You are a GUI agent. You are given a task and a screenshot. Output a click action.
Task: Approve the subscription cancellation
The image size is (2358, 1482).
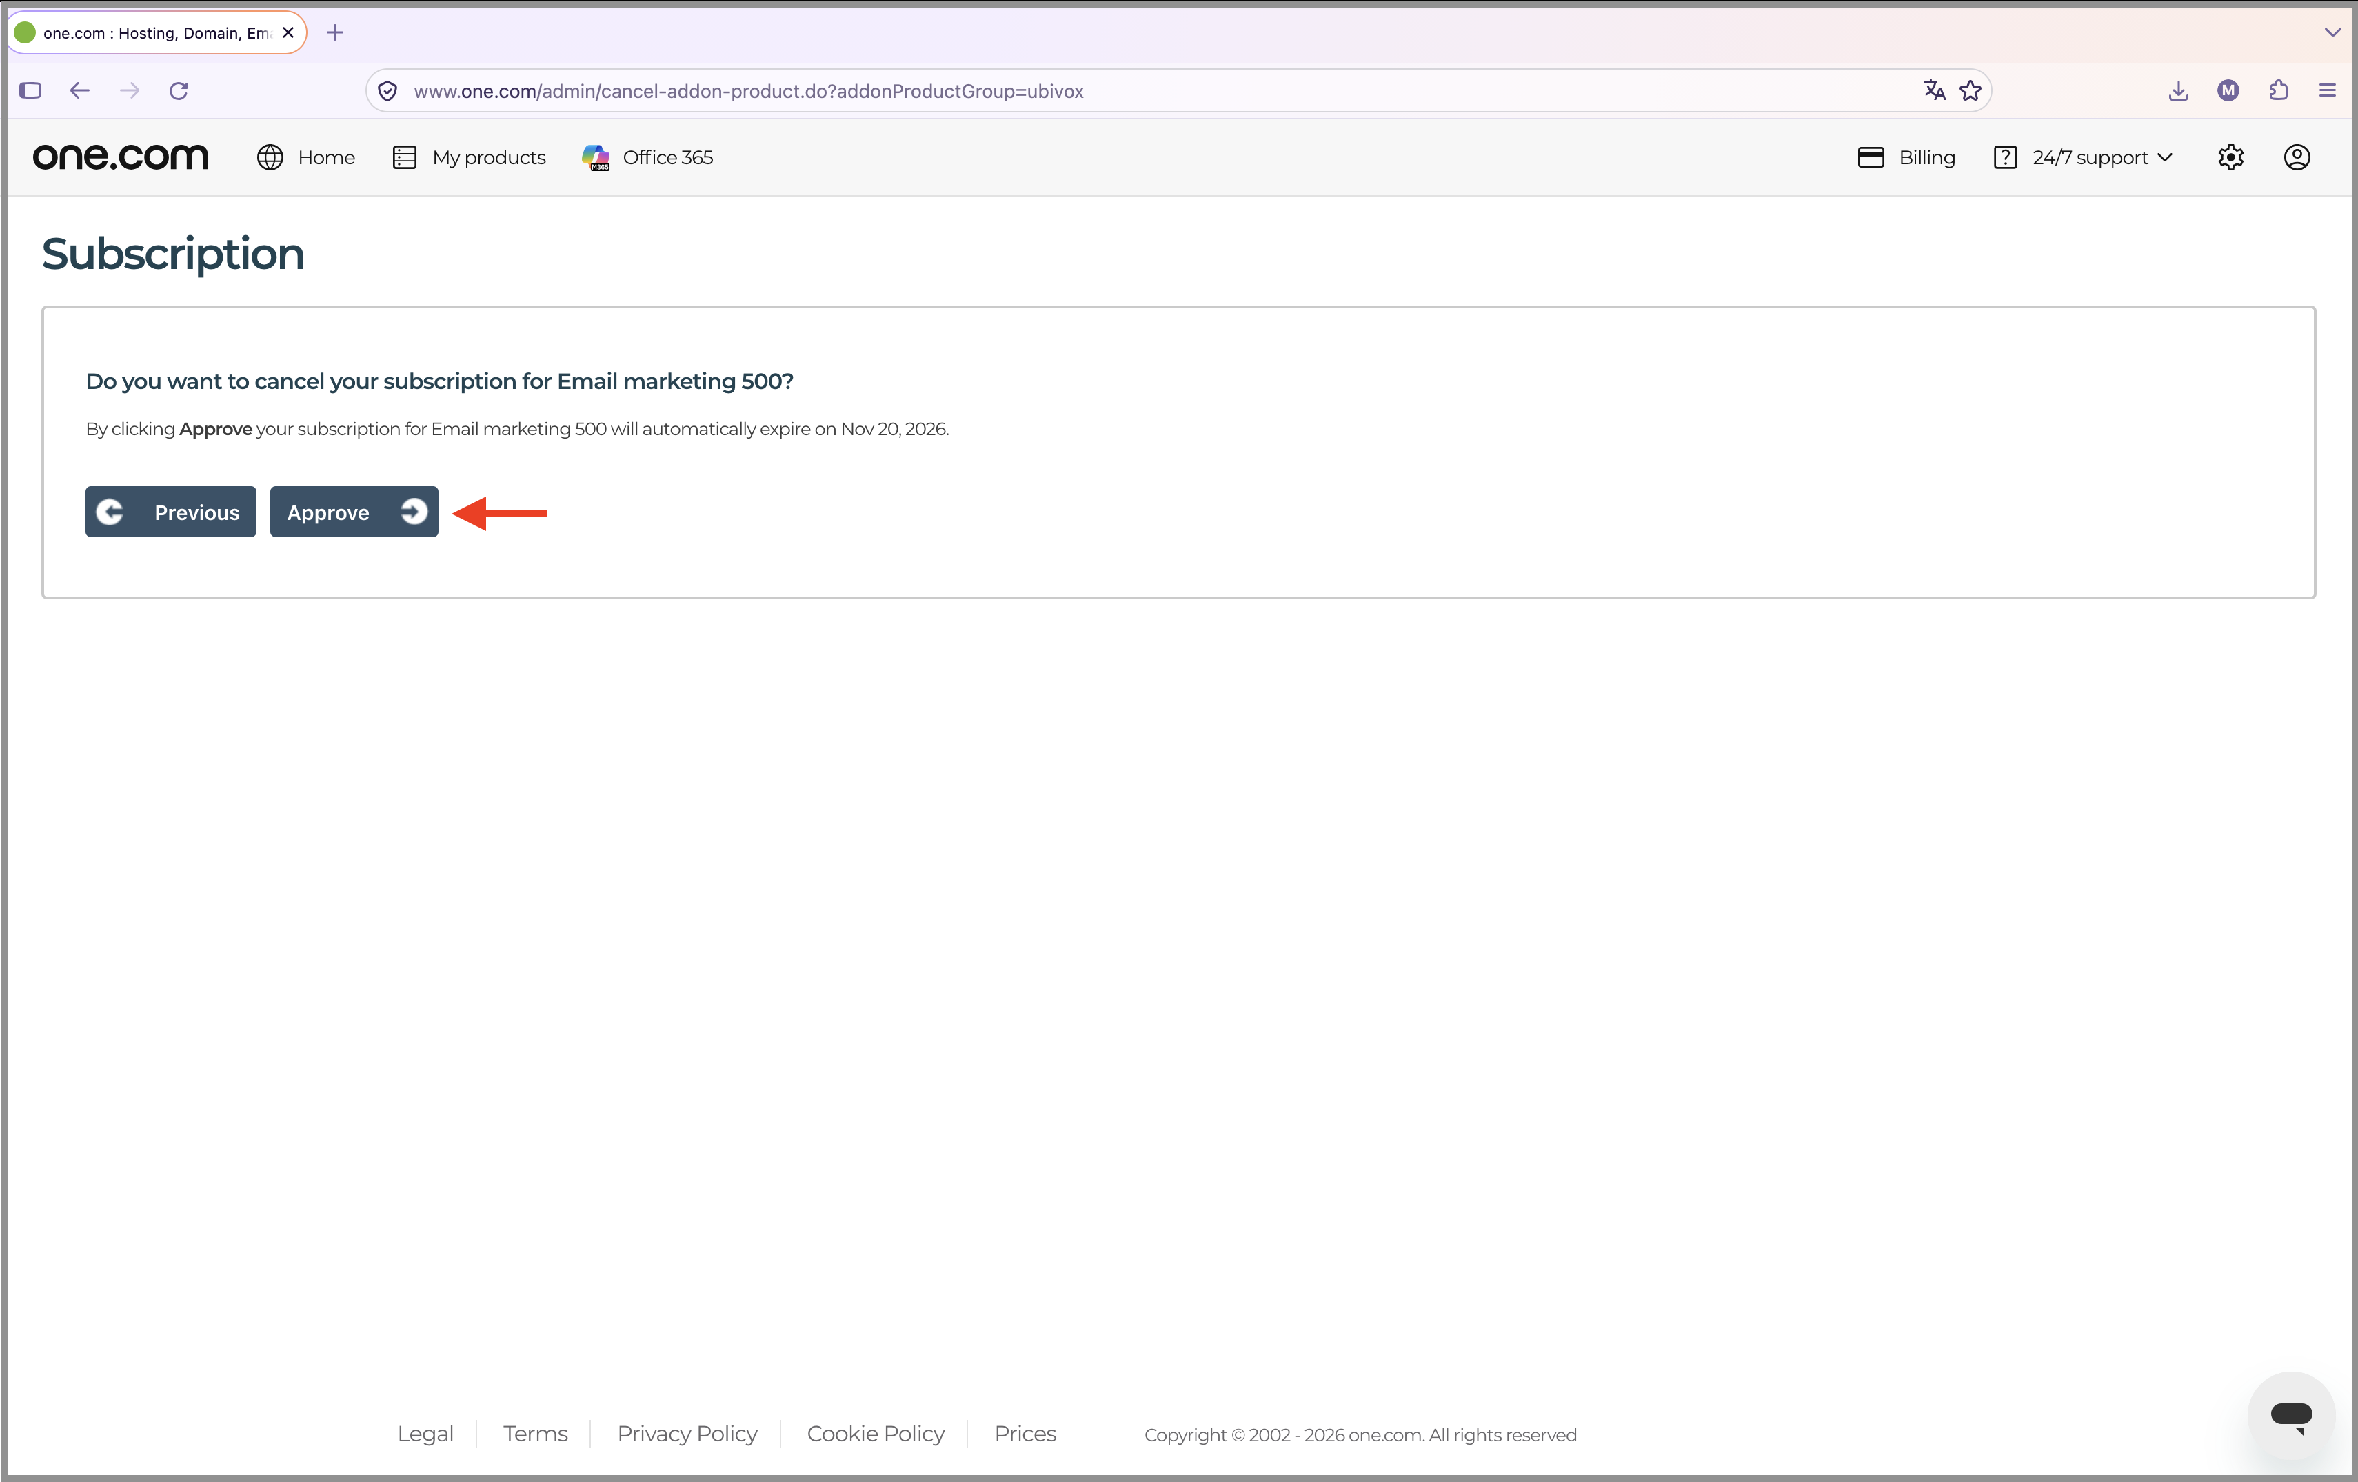354,511
